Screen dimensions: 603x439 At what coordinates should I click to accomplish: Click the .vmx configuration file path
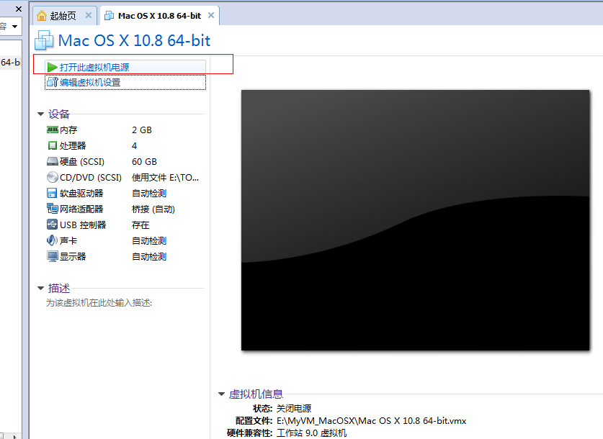click(x=371, y=420)
